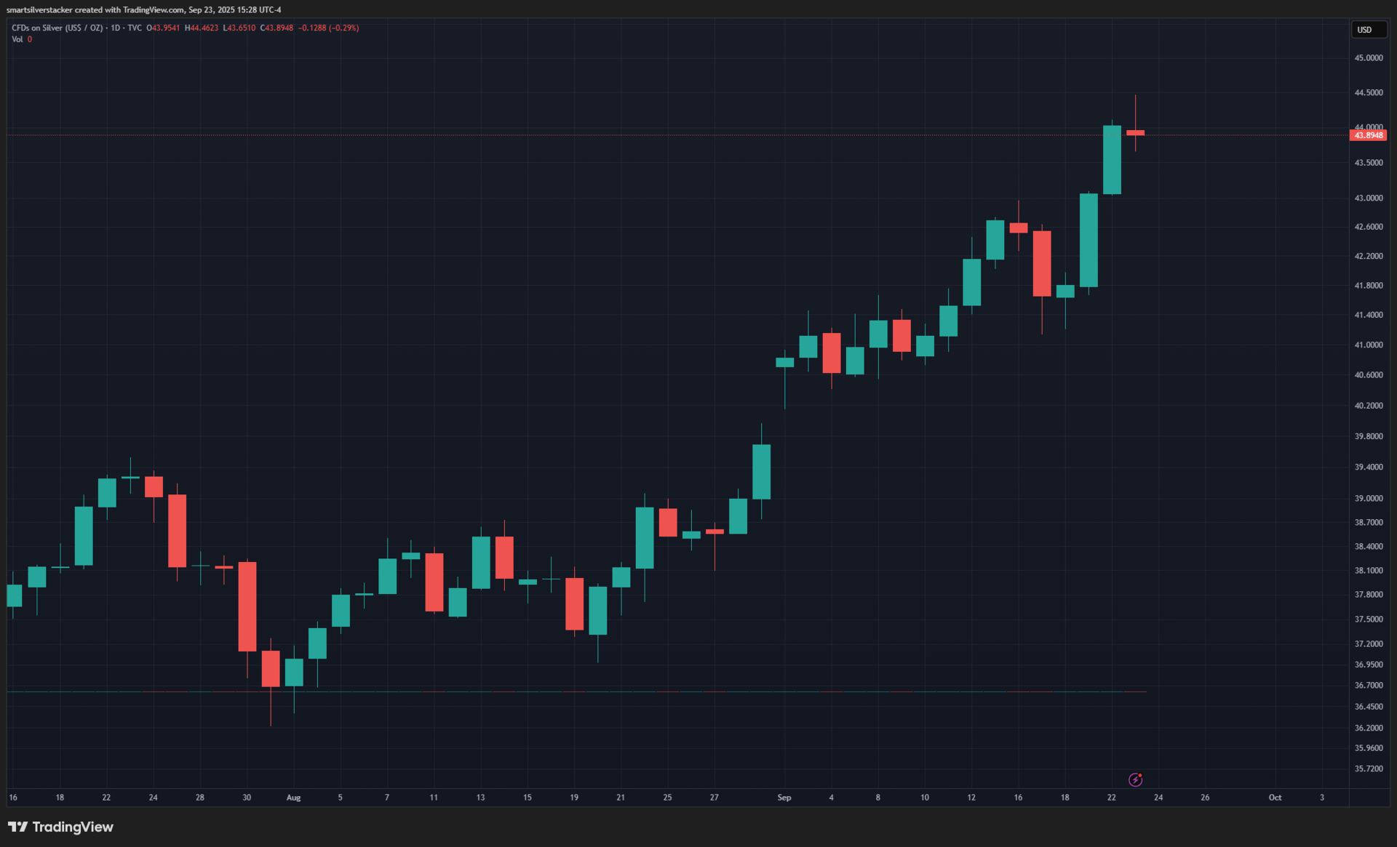
Task: Select the CFDs on Silver symbol title
Action: pyautogui.click(x=57, y=28)
